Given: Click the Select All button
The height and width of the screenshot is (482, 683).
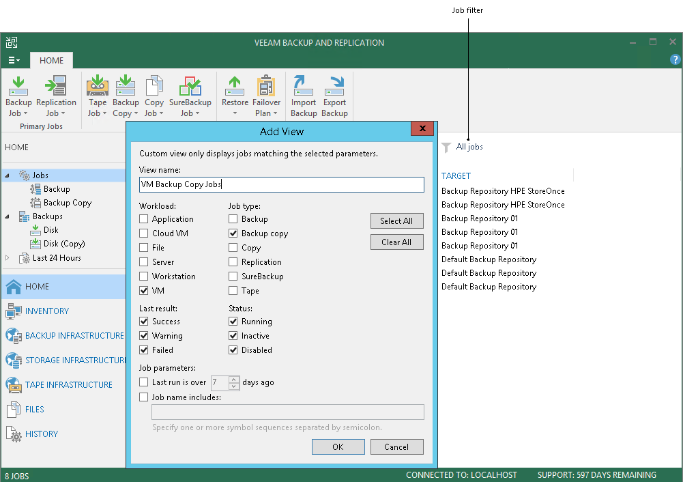Looking at the screenshot, I should point(396,221).
